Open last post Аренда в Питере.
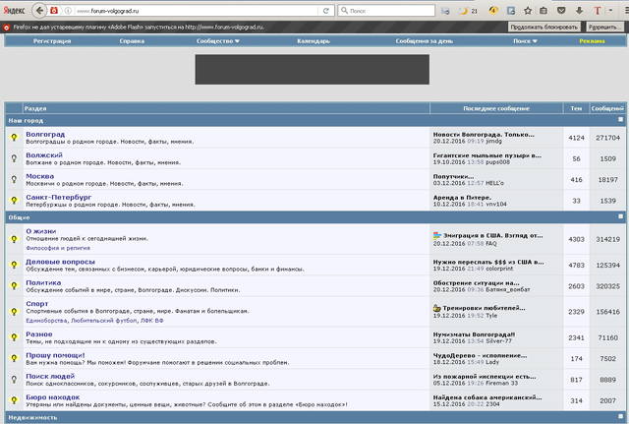The width and height of the screenshot is (629, 424). pos(462,198)
